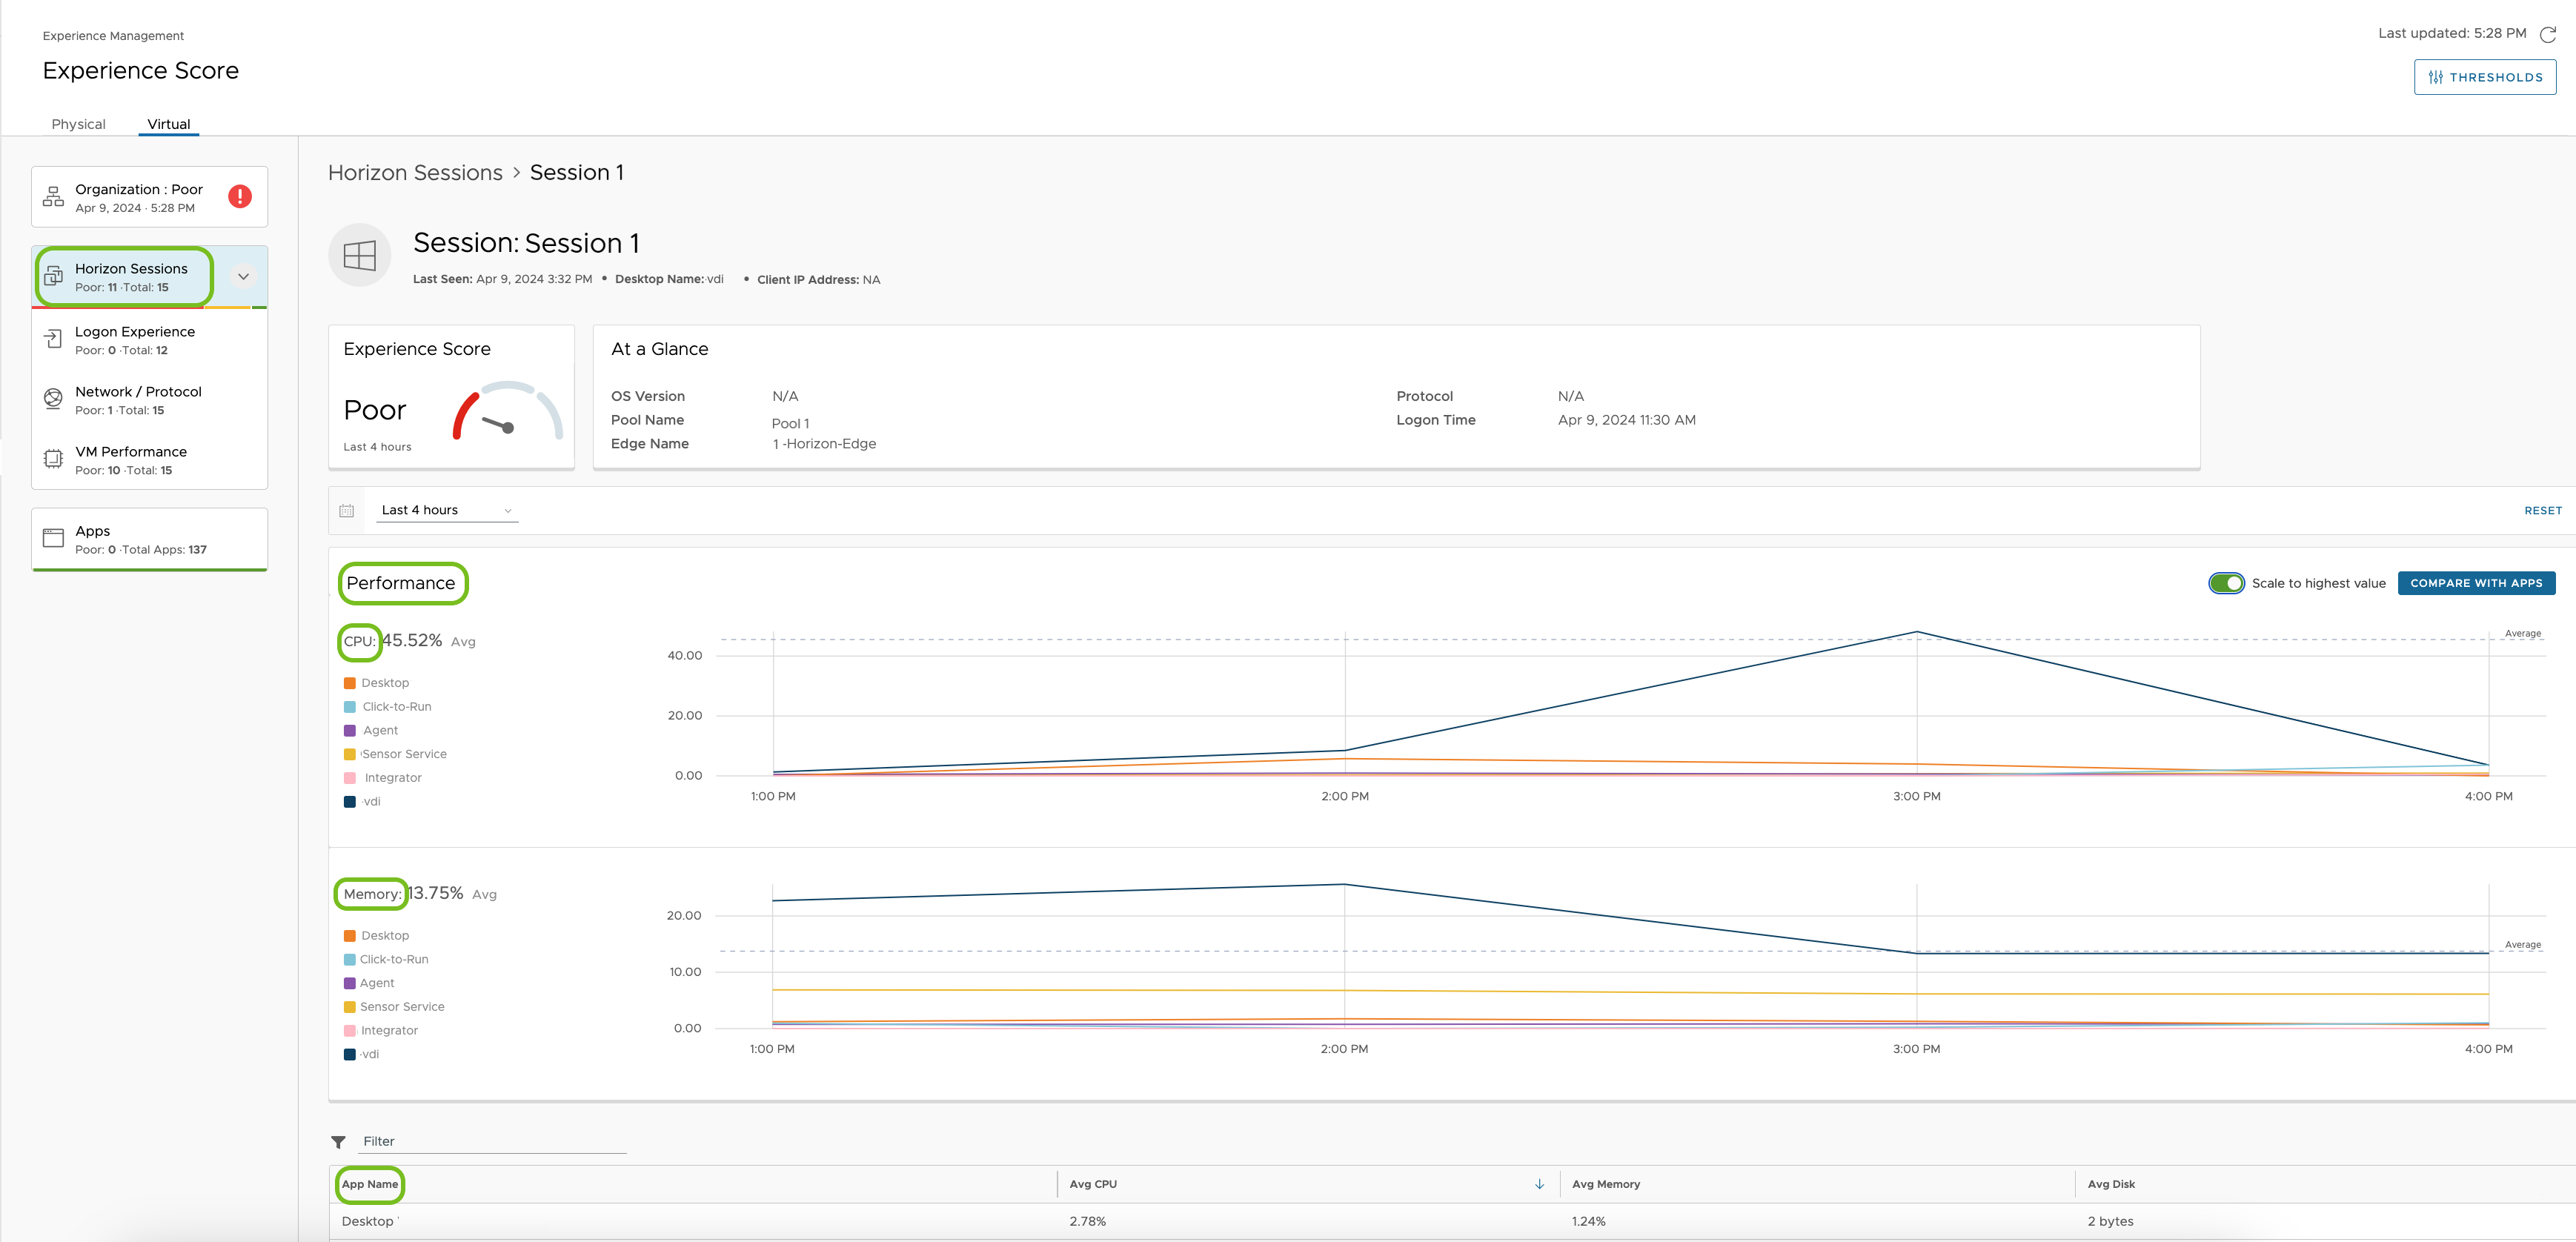Open the Thresholds settings
This screenshot has width=2576, height=1242.
tap(2484, 77)
